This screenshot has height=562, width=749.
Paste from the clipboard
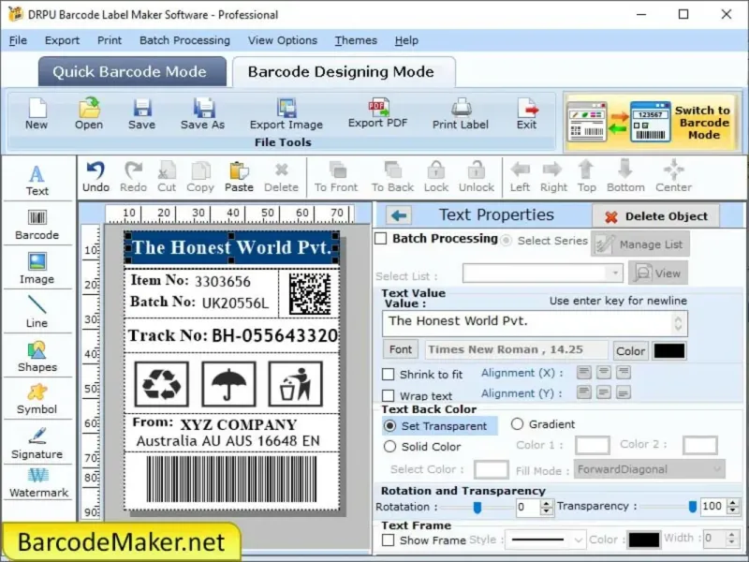239,177
